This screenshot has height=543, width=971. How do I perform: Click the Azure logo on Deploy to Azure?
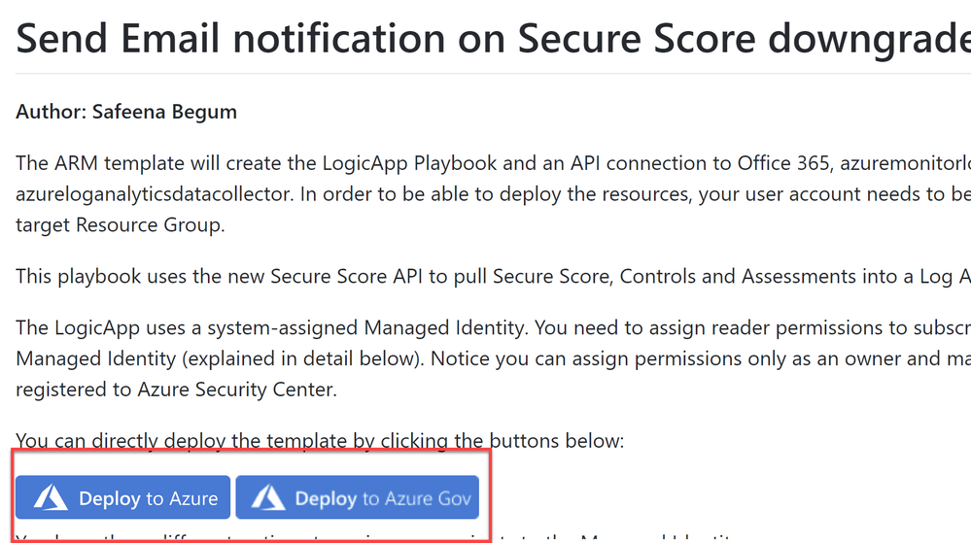51,498
